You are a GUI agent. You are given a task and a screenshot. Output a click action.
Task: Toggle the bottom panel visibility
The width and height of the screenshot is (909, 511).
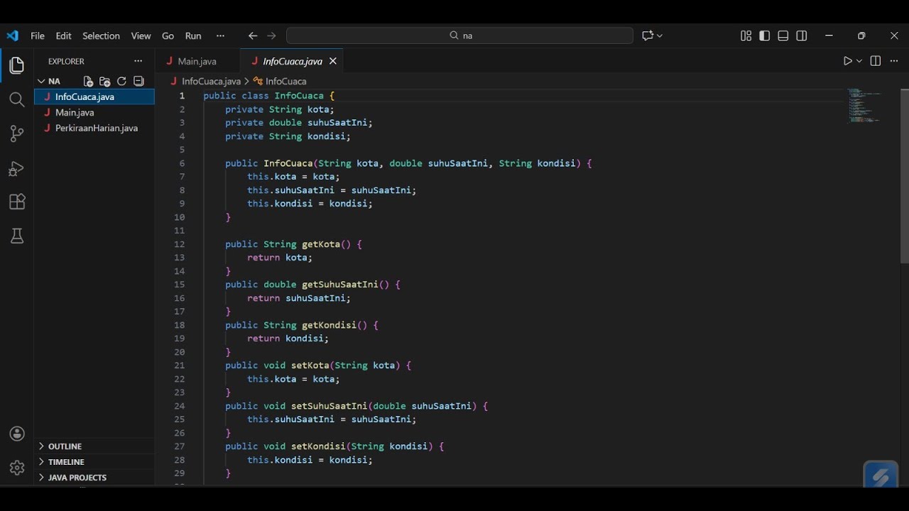[783, 35]
